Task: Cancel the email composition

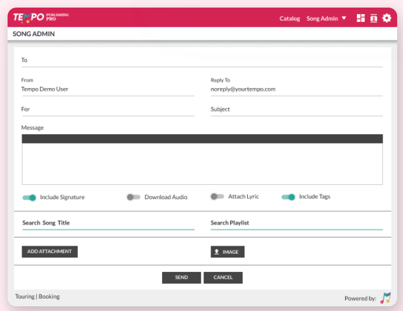Action: [223, 278]
